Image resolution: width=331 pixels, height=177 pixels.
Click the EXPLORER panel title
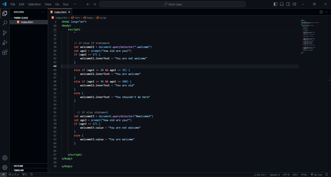19,12
